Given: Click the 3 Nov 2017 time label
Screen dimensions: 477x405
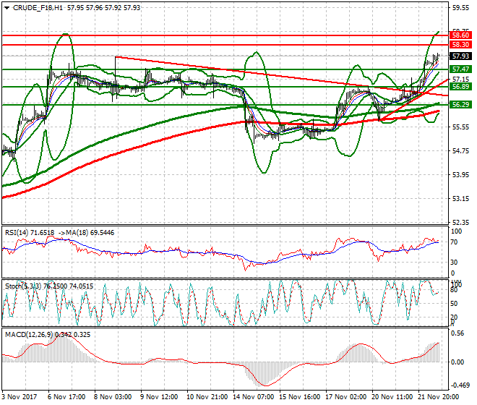Looking at the screenshot, I should tap(20, 397).
